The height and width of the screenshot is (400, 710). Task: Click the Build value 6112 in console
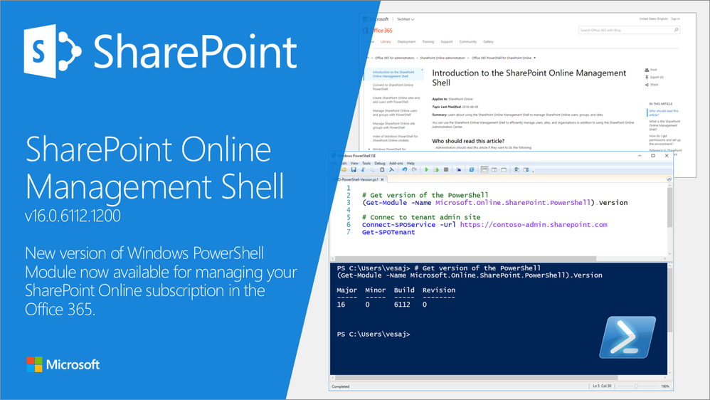[402, 305]
